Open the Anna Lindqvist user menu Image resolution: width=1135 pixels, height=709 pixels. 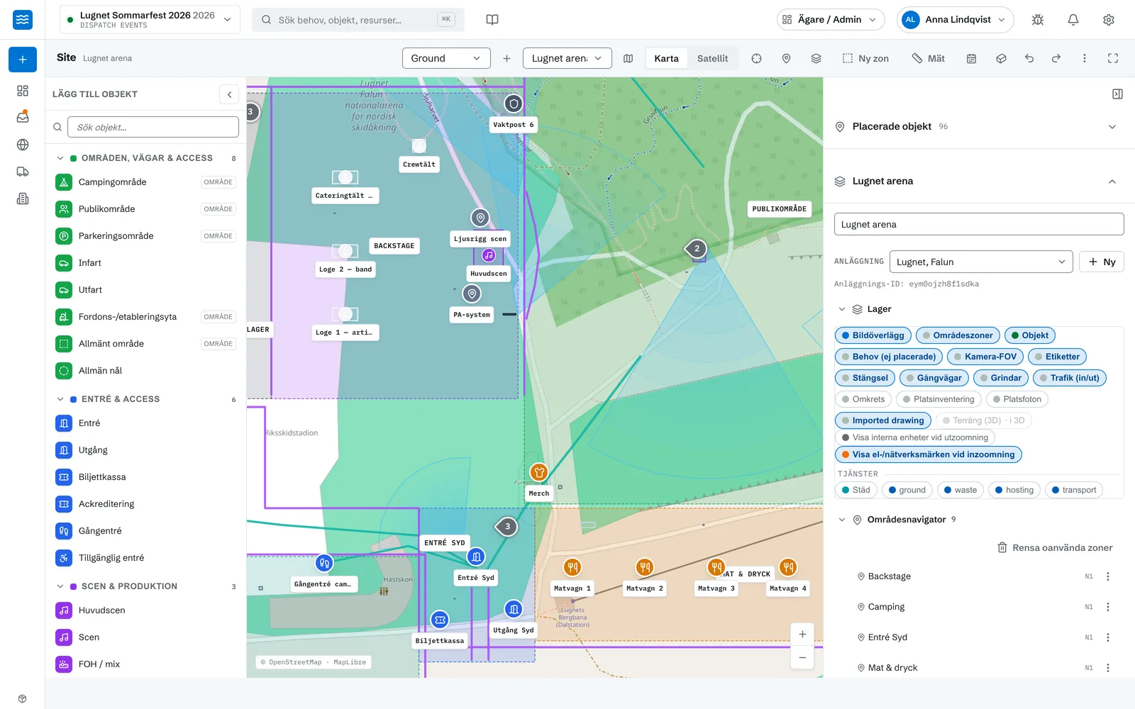955,20
